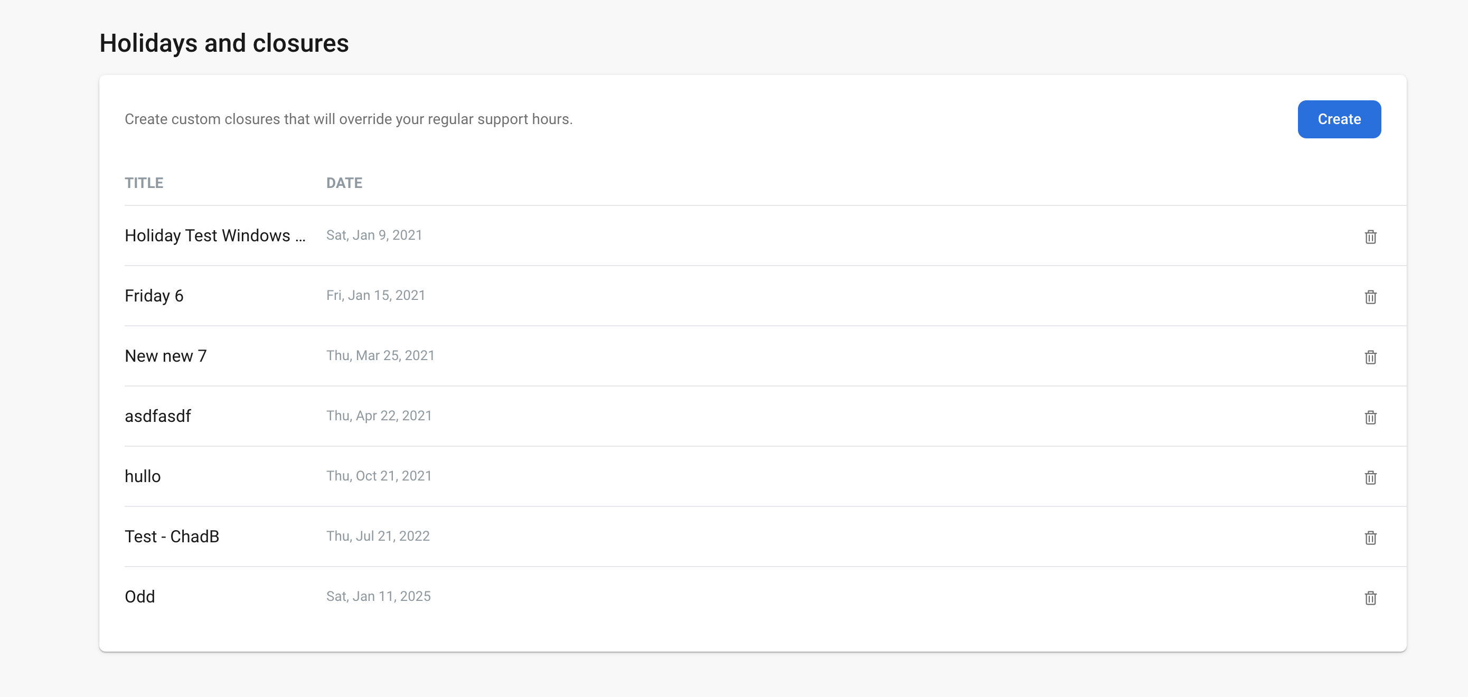
Task: Click the DATE column header
Action: pyautogui.click(x=344, y=183)
